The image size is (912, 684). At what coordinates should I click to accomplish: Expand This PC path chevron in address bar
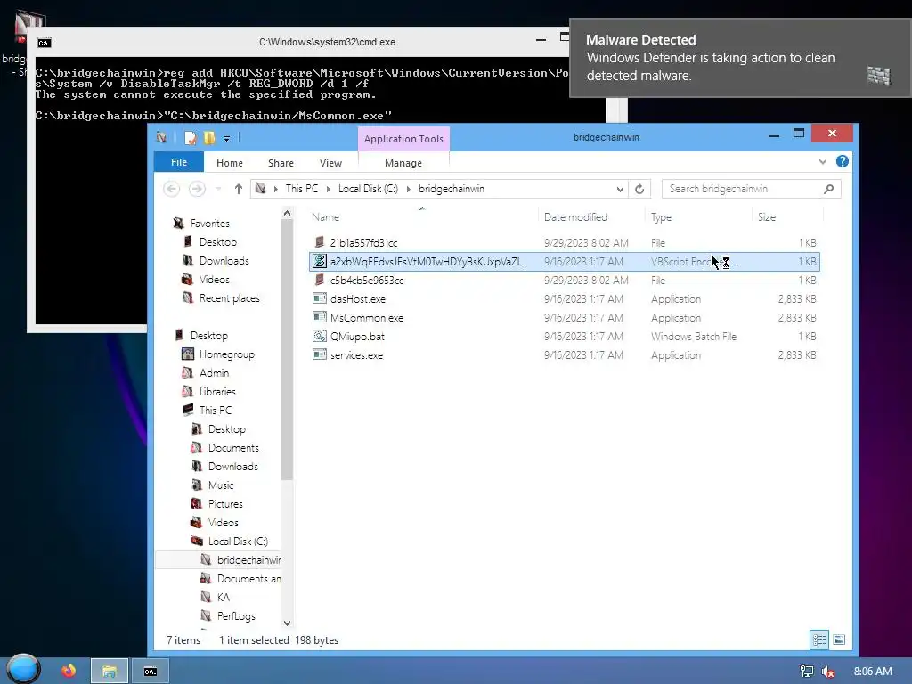coord(328,189)
